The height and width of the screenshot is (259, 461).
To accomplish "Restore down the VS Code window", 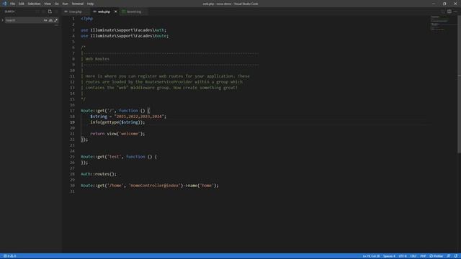I will pos(444,4).
